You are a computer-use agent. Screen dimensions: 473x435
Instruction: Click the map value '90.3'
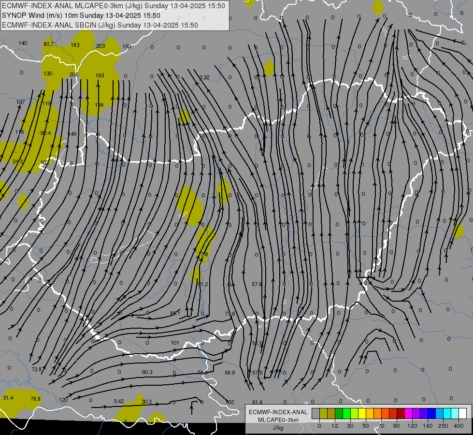147,372
